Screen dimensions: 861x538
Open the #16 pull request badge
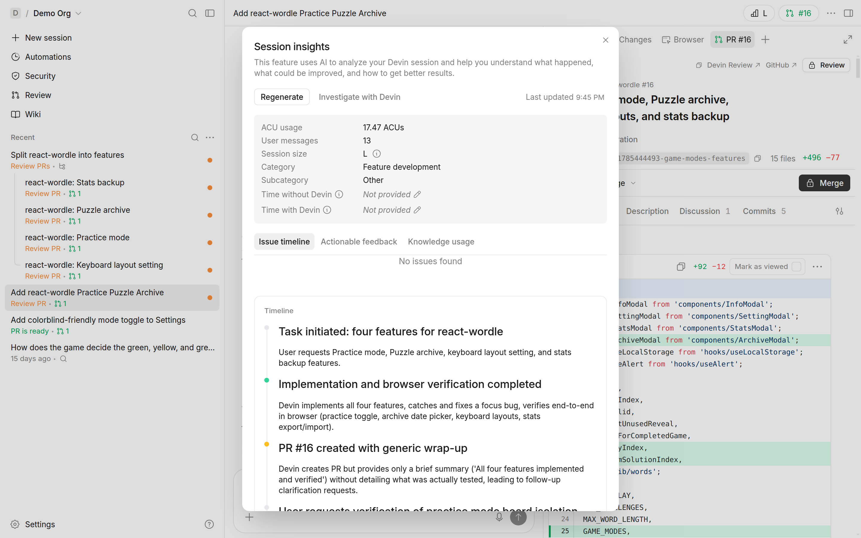click(x=799, y=13)
